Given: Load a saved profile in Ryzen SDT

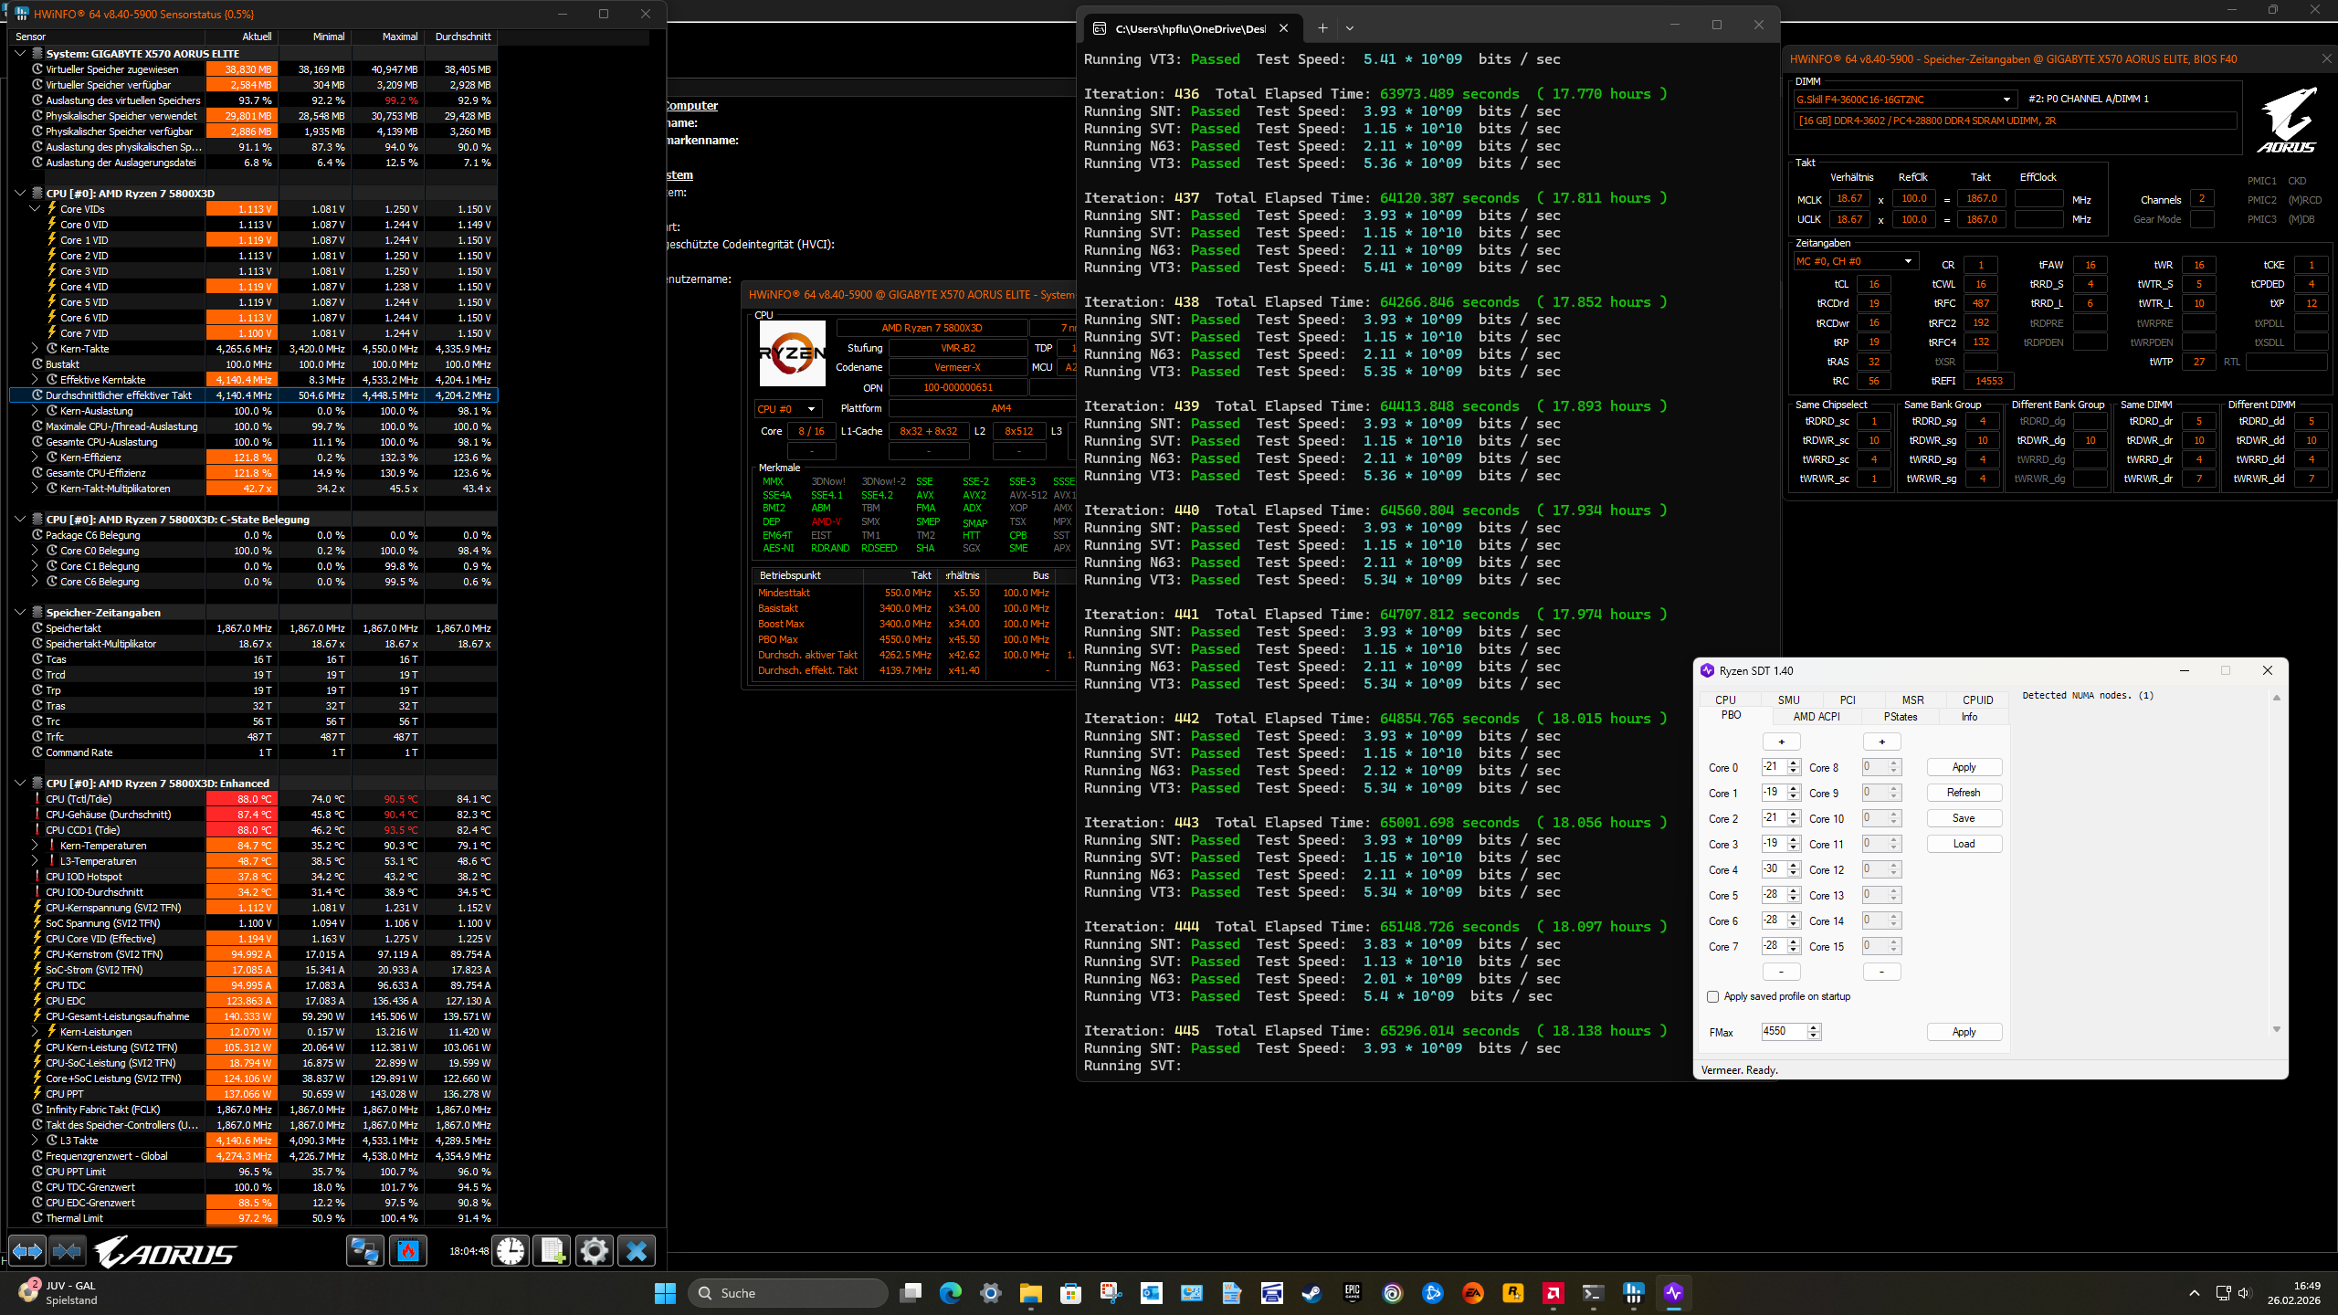Looking at the screenshot, I should pyautogui.click(x=1964, y=843).
